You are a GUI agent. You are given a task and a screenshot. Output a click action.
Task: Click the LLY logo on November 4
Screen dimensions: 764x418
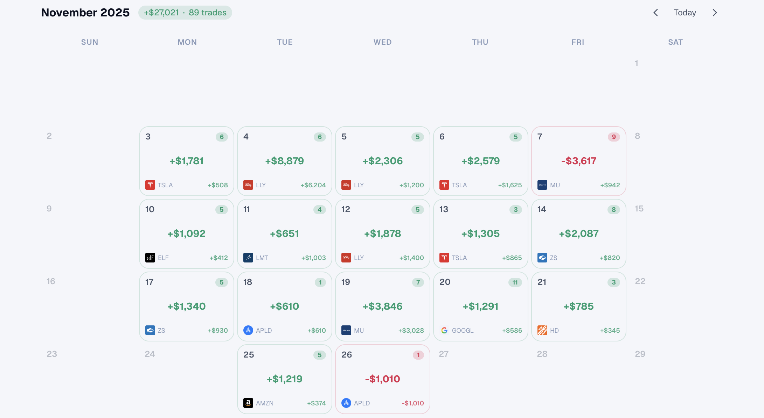pyautogui.click(x=248, y=185)
